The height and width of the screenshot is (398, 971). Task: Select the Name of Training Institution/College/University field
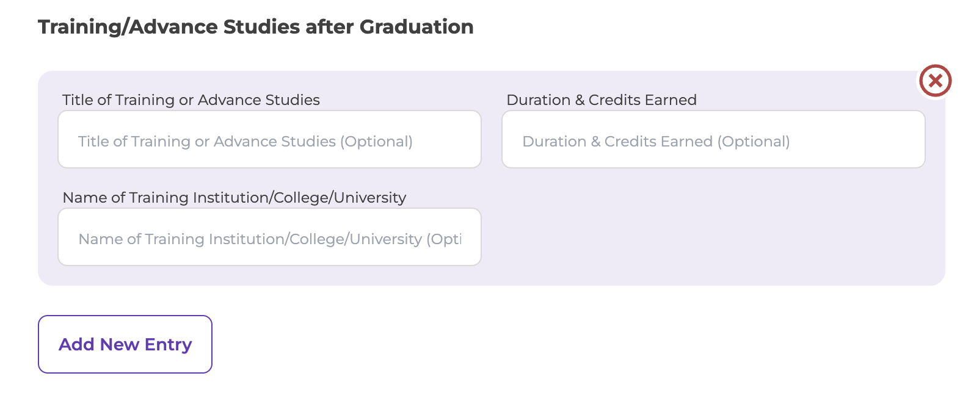tap(269, 237)
